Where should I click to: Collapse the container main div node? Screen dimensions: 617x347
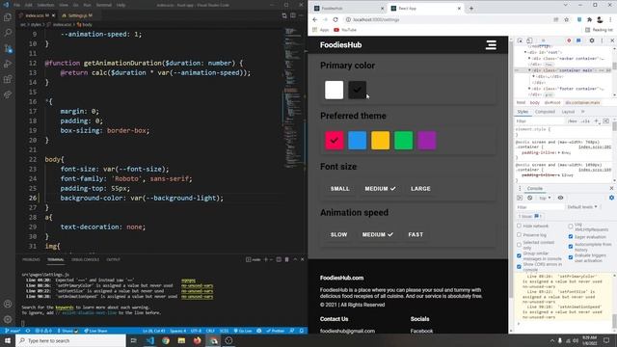pos(529,70)
